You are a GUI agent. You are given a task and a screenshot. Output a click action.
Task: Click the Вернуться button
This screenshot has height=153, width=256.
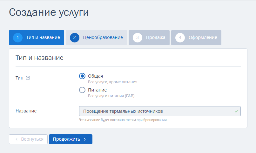(28, 139)
